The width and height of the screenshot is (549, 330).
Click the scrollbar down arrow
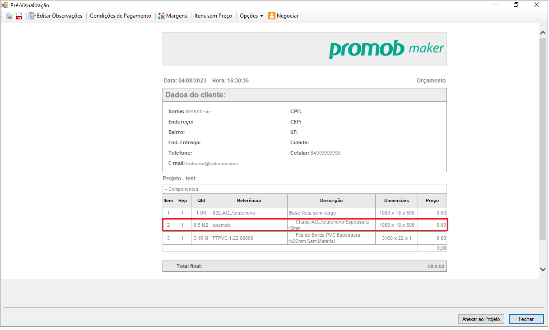click(543, 269)
